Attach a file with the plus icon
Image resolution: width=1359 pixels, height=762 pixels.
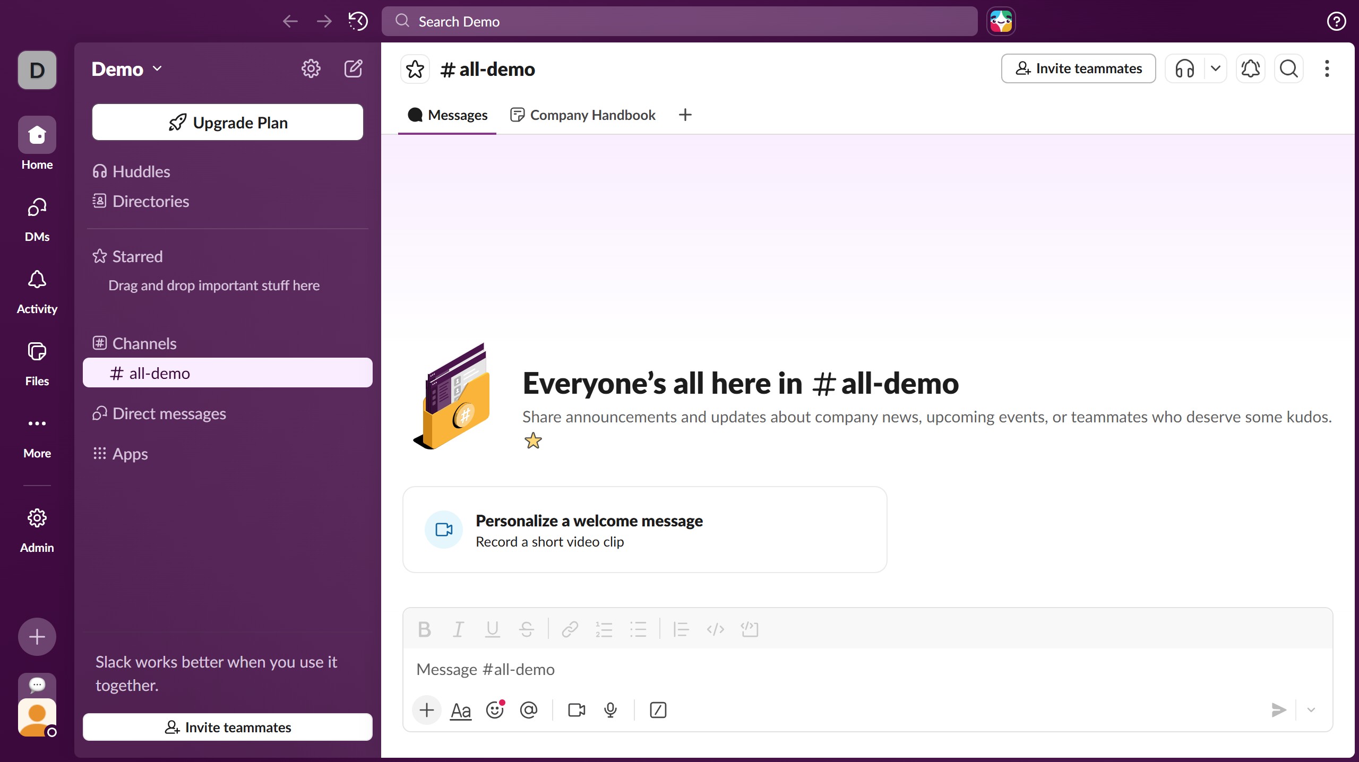click(x=426, y=709)
